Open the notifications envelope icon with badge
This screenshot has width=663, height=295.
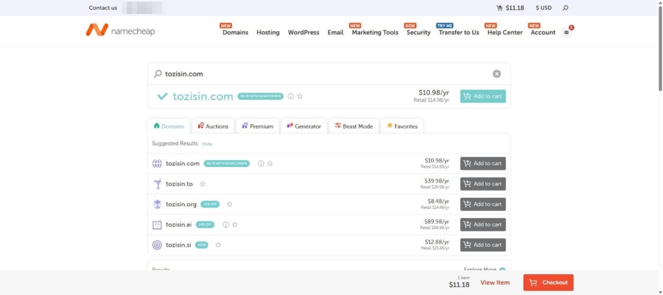tap(567, 32)
